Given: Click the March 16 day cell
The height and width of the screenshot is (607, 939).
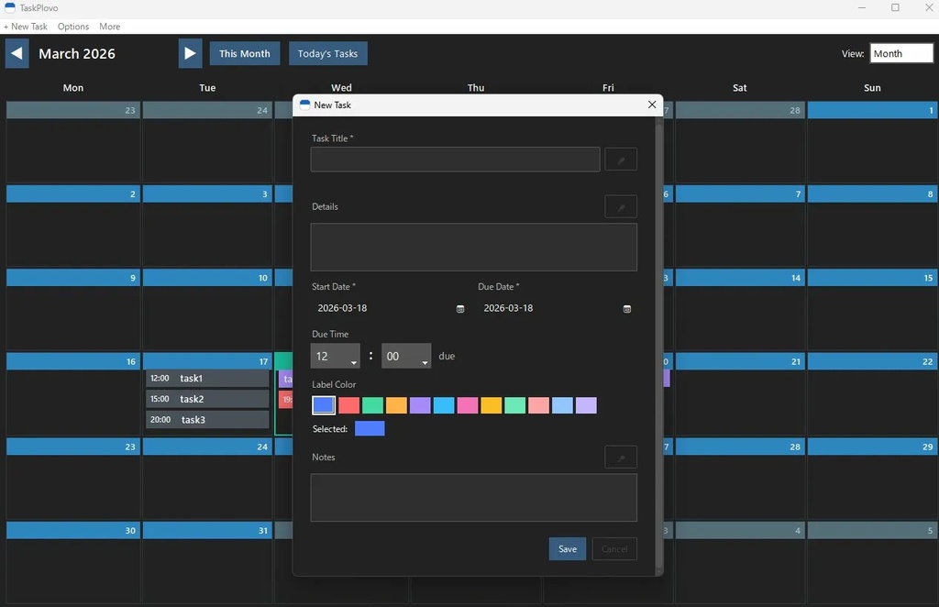Looking at the screenshot, I should 73,393.
